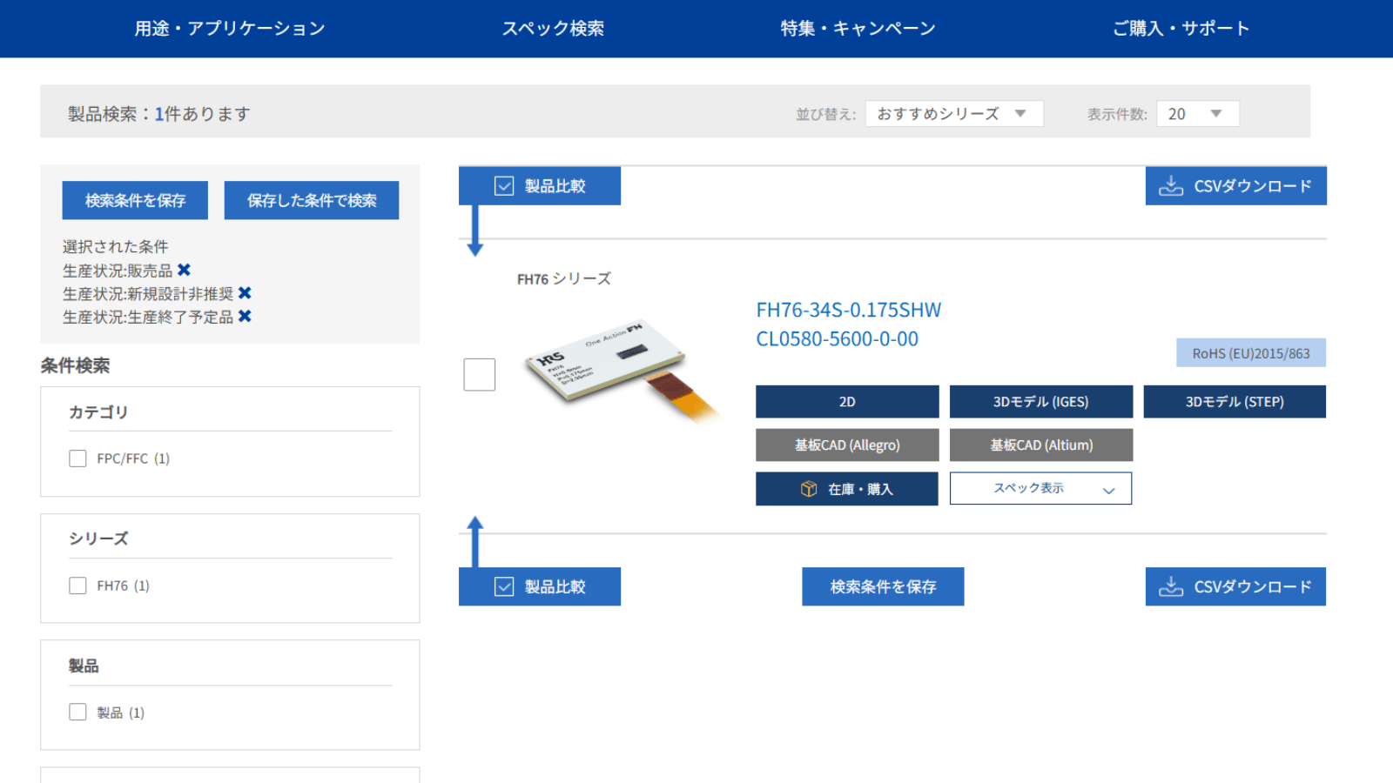Click the 検索条件を保存 button
The width and height of the screenshot is (1393, 783).
pos(134,200)
